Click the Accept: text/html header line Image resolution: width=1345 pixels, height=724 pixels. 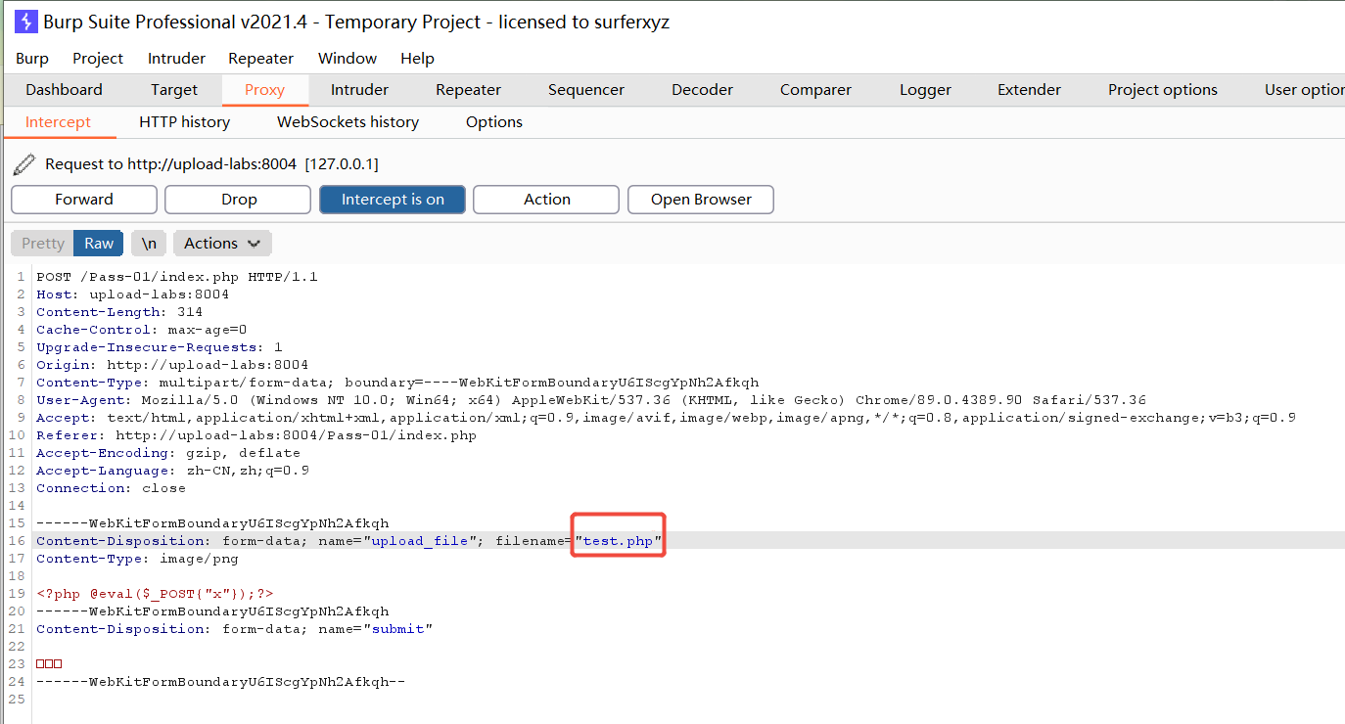point(666,418)
